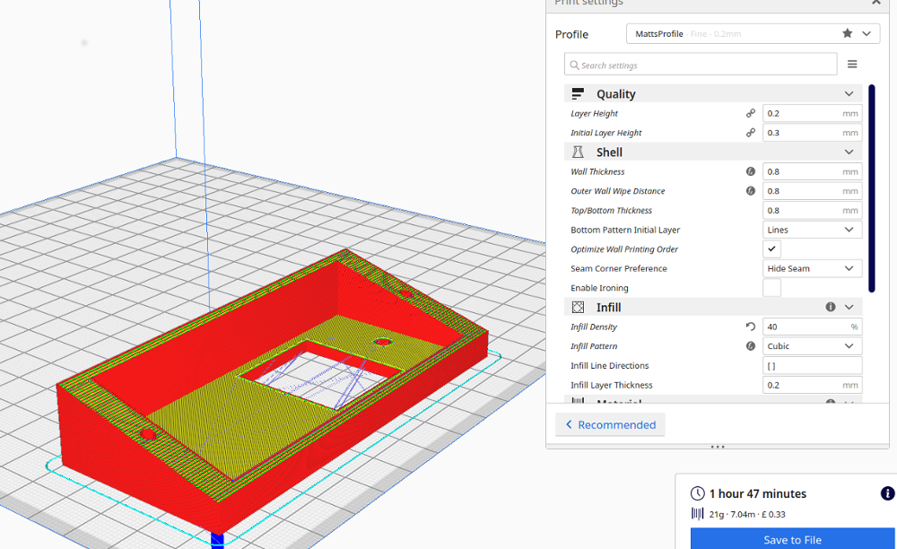
Task: Click the star icon in Profile selector
Action: click(x=847, y=33)
